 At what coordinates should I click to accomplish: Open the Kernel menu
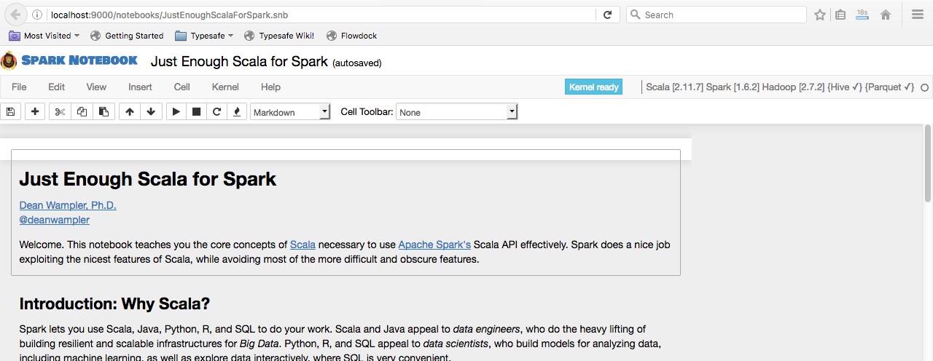[225, 87]
